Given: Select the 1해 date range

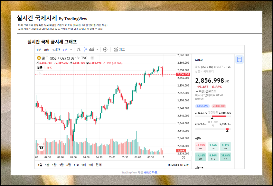Looking at the screenshot, I should 84,165.
